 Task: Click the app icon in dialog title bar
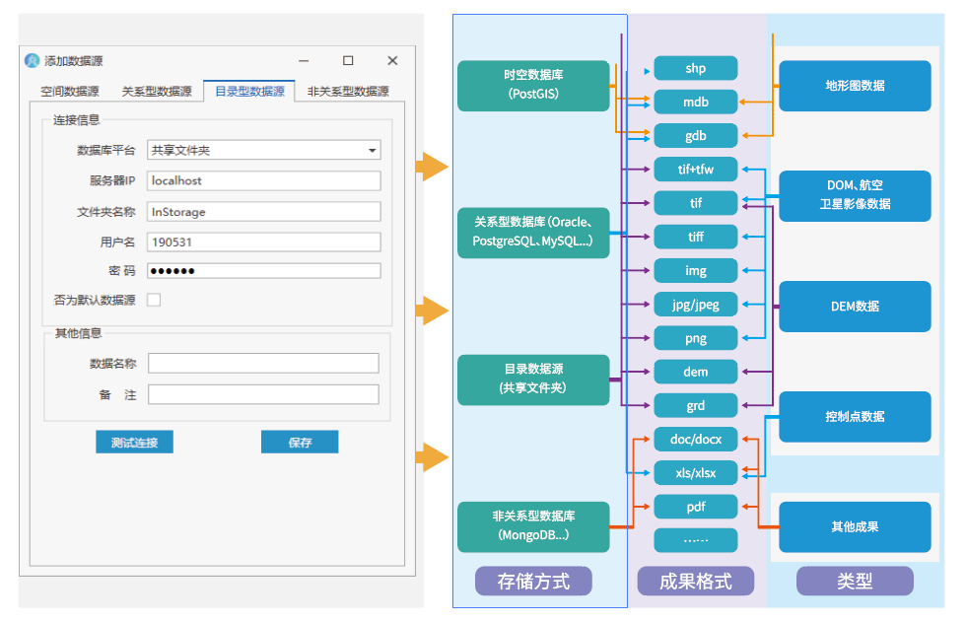click(33, 61)
